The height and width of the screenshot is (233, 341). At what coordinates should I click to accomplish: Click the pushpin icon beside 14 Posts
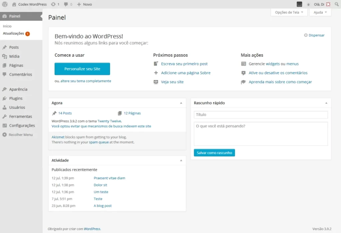54,113
